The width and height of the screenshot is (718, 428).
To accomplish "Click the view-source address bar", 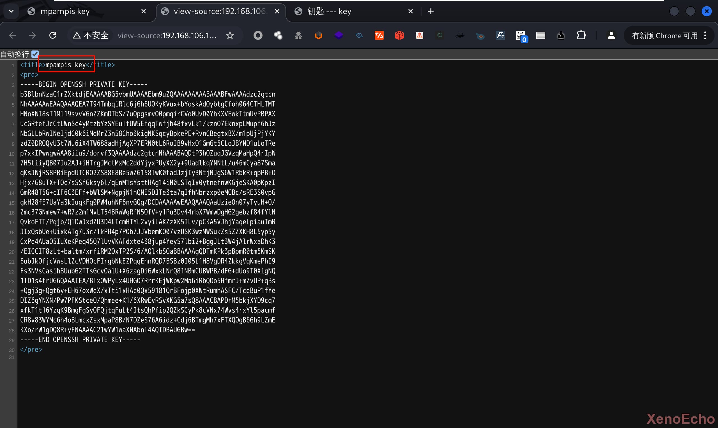I will click(167, 35).
